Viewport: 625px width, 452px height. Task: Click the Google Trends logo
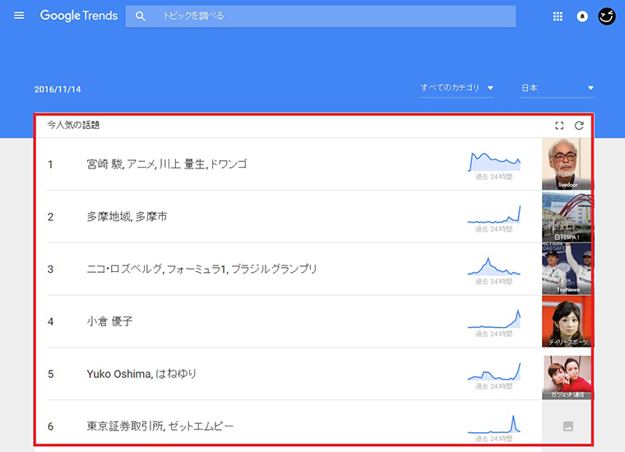79,16
